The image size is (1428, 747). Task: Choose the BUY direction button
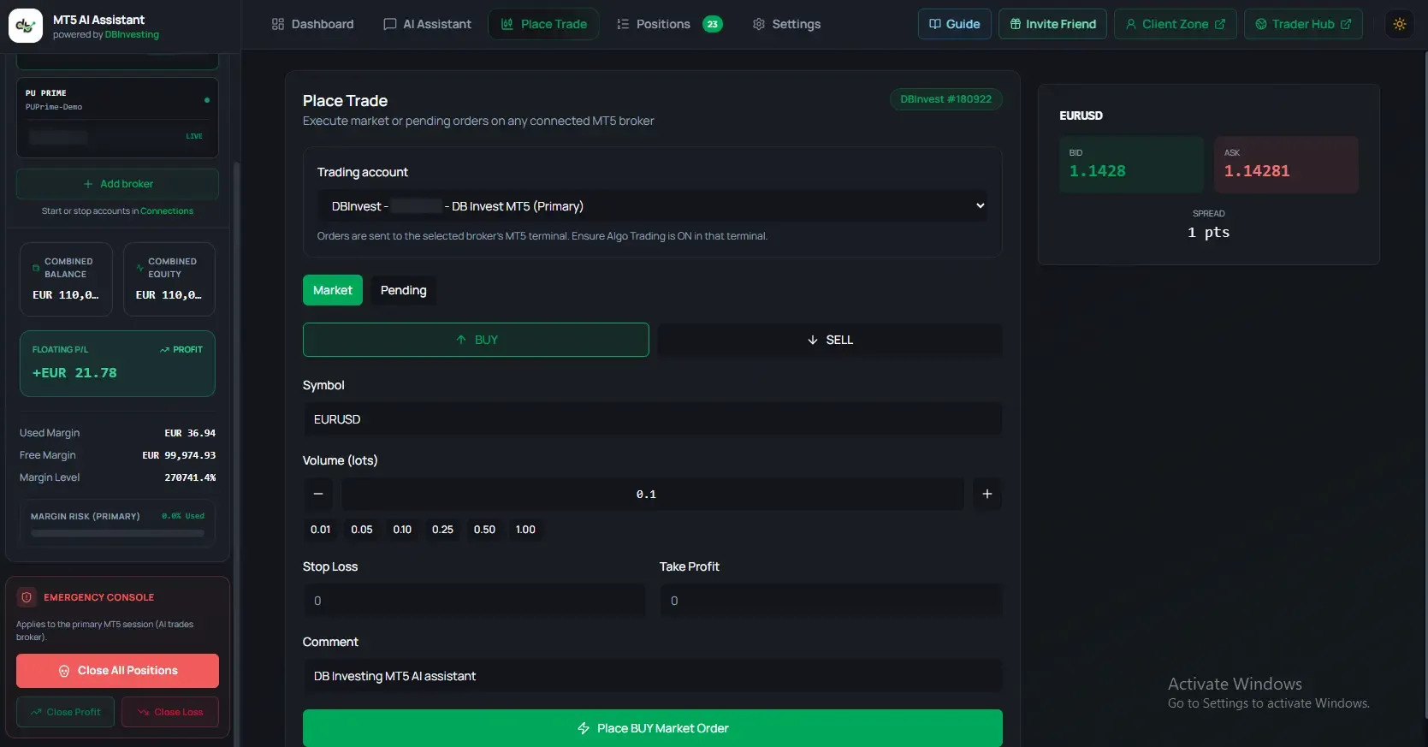pos(476,340)
